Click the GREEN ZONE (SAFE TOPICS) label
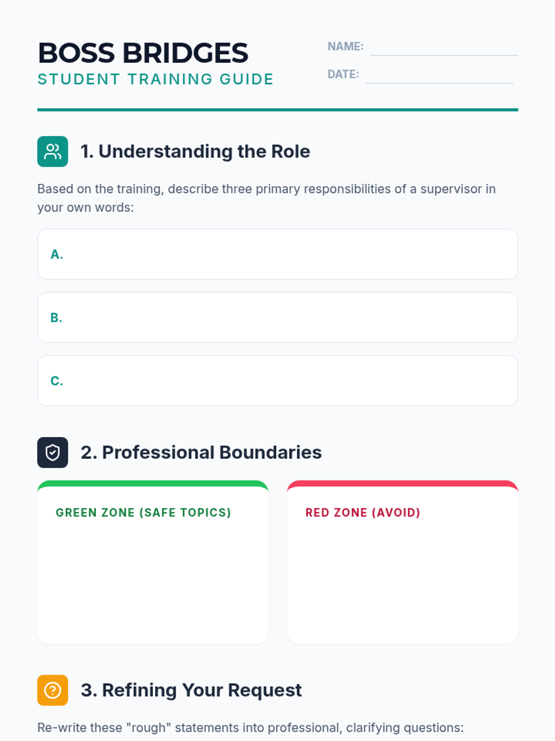555x741 pixels. [143, 513]
